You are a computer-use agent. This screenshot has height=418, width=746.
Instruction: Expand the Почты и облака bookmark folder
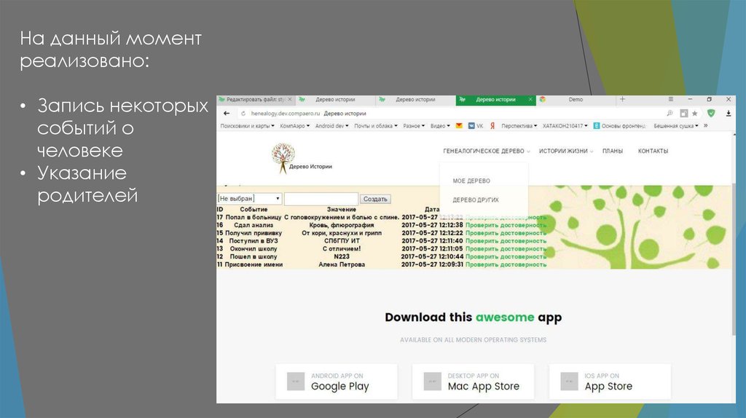375,126
